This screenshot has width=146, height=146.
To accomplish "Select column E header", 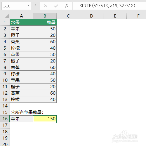I will pyautogui.click(x=115, y=16).
